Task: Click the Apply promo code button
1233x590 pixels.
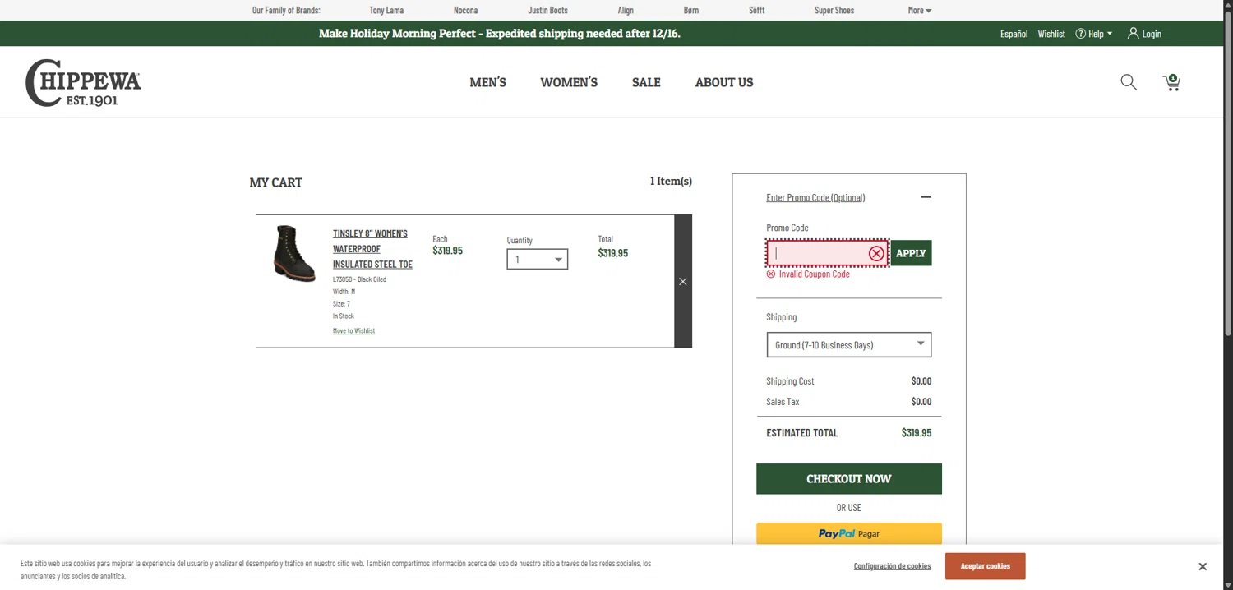Action: click(x=911, y=253)
